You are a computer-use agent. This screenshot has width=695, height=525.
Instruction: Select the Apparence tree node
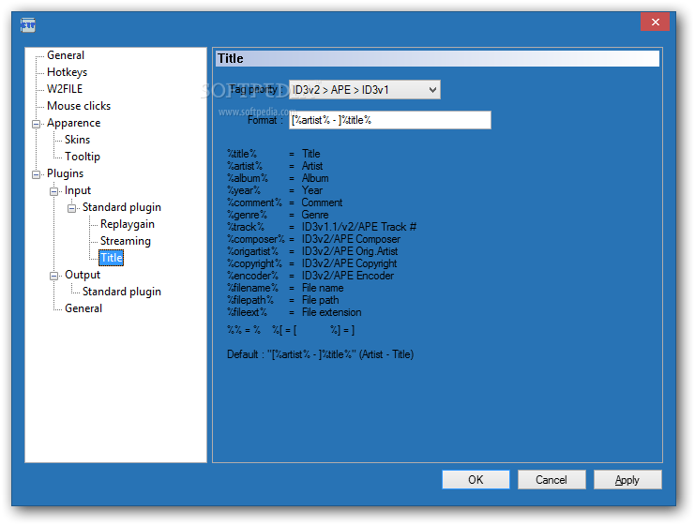point(73,123)
